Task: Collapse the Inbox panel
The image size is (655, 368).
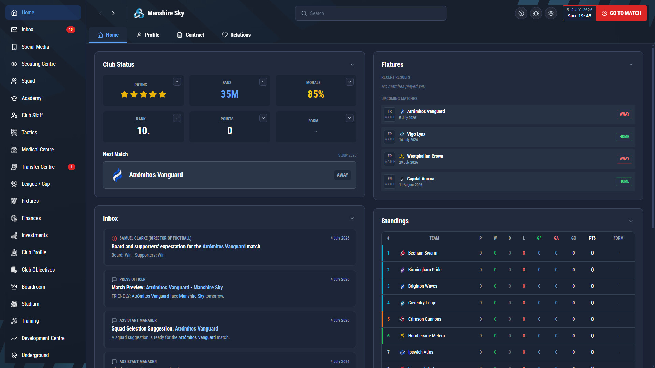Action: [352, 218]
